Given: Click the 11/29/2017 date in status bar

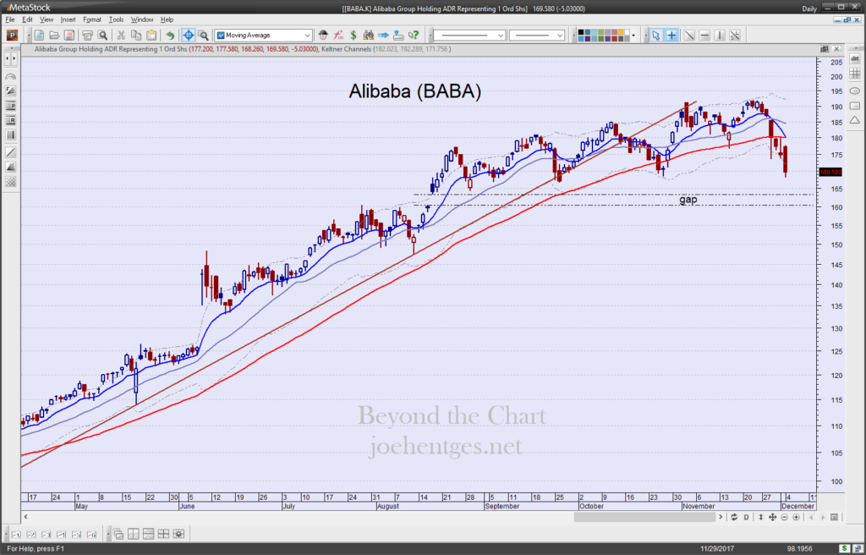Looking at the screenshot, I should pos(717,548).
